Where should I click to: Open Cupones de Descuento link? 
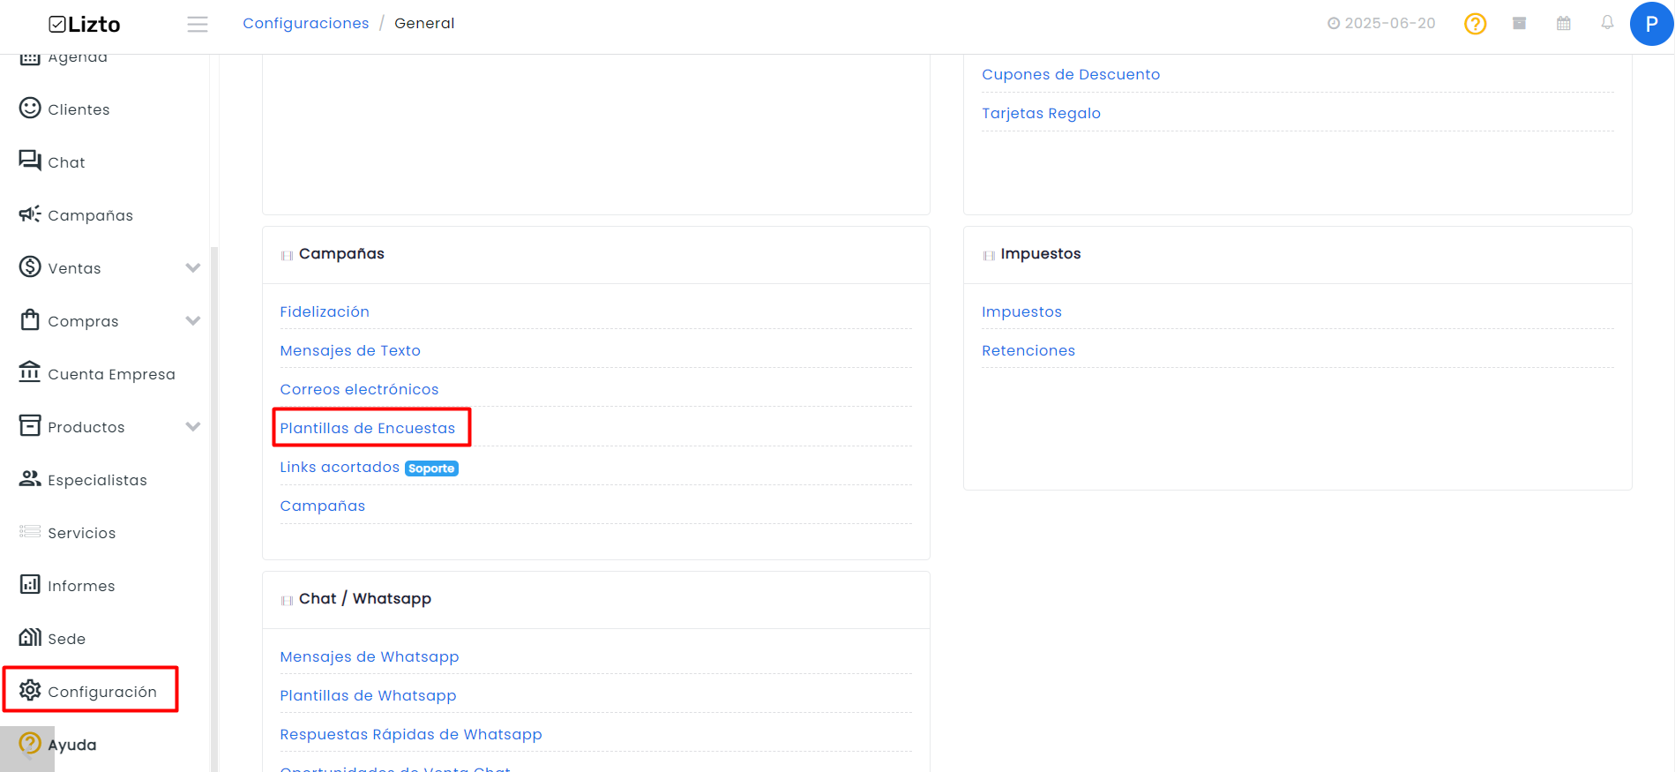tap(1071, 74)
